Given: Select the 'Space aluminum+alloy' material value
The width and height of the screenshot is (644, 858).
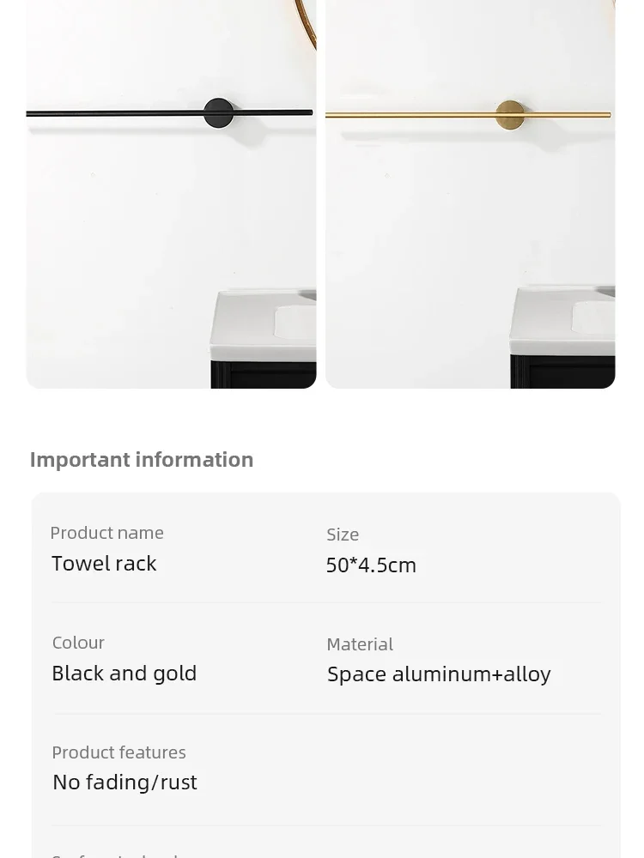Looking at the screenshot, I should (439, 674).
